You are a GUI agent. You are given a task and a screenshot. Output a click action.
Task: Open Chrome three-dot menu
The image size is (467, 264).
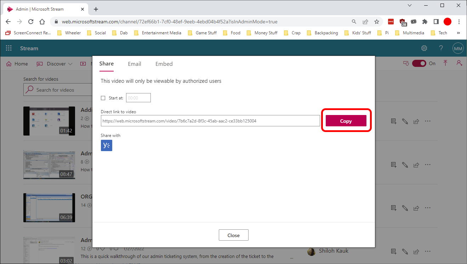point(459,22)
